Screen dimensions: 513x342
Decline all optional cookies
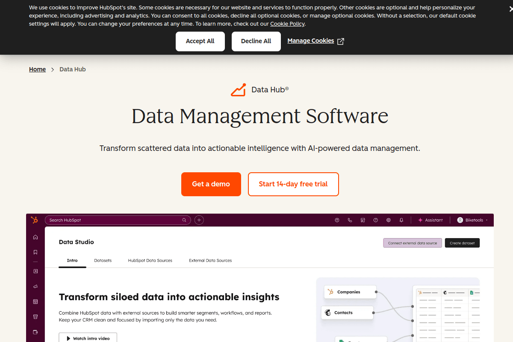point(256,41)
